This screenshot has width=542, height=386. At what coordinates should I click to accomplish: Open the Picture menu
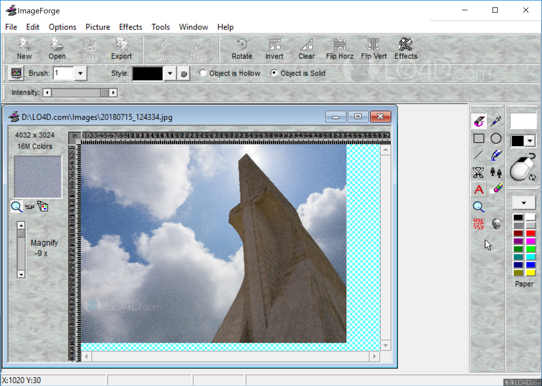(97, 27)
